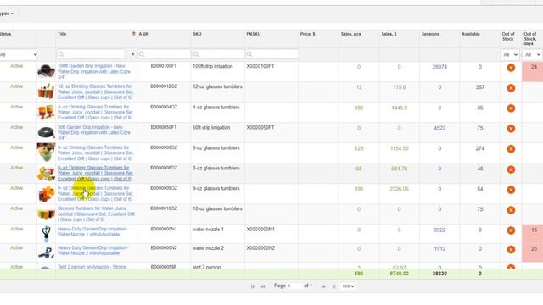Screen dimensions: 543x305
Task: Click sales amount 1446.9
Action: 400,108
